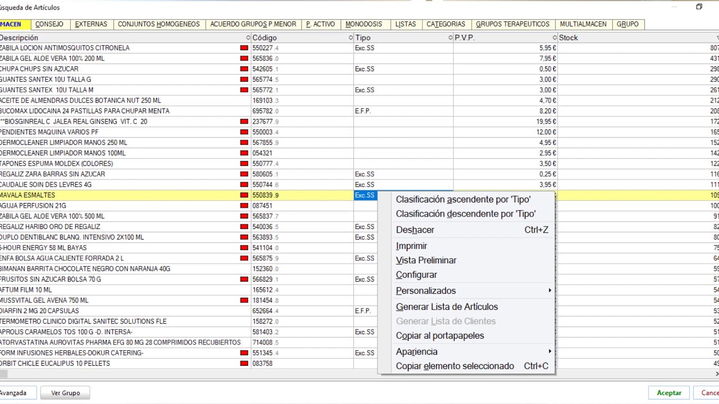Image resolution: width=719 pixels, height=404 pixels.
Task: Select the CATEGORIAS tab
Action: pyautogui.click(x=446, y=24)
